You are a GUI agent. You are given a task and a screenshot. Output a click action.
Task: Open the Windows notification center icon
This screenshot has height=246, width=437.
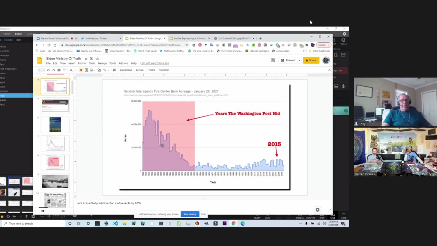[x=343, y=223]
